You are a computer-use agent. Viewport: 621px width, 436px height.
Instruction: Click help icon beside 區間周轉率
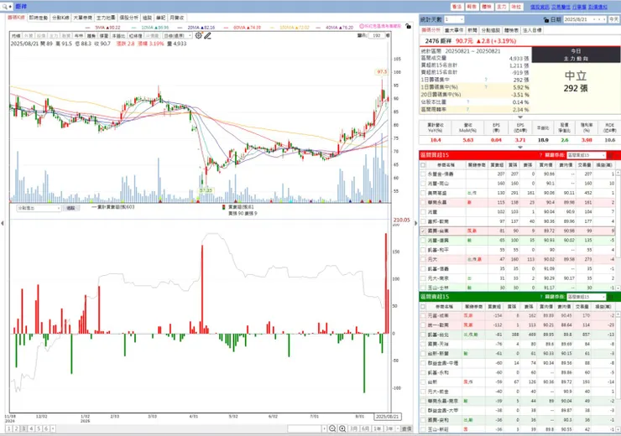[x=467, y=109]
